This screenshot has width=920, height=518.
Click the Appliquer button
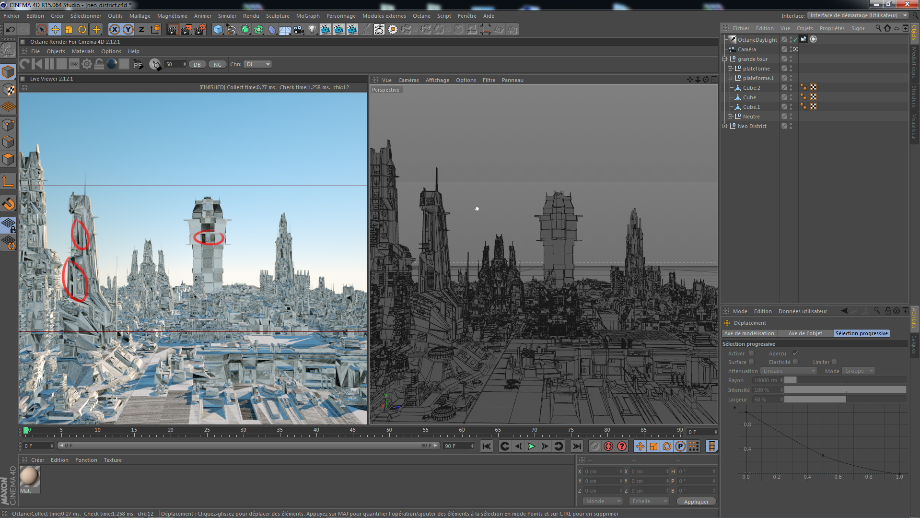696,502
